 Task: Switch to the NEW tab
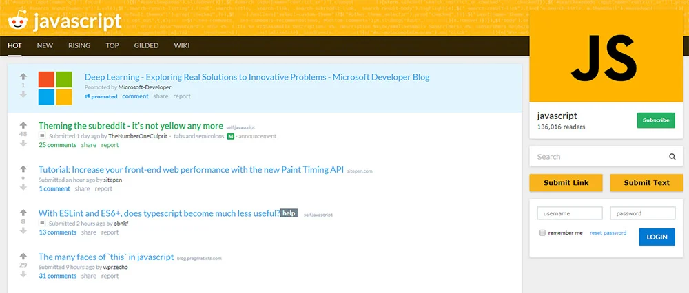click(45, 45)
